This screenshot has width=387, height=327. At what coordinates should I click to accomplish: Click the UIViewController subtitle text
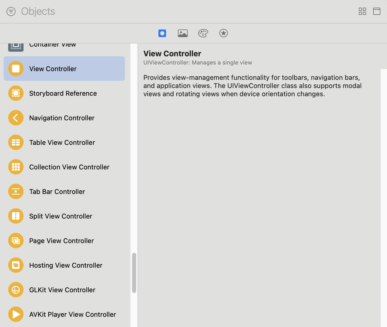(x=198, y=63)
